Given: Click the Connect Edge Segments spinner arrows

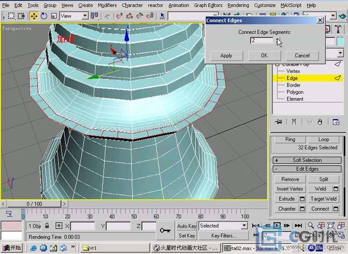Looking at the screenshot, I should click(277, 40).
